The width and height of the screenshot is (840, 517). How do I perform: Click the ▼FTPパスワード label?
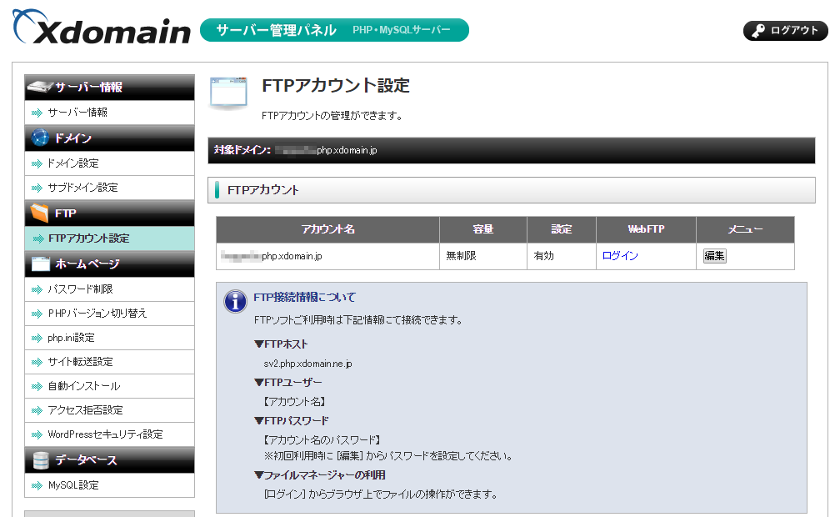pyautogui.click(x=292, y=421)
